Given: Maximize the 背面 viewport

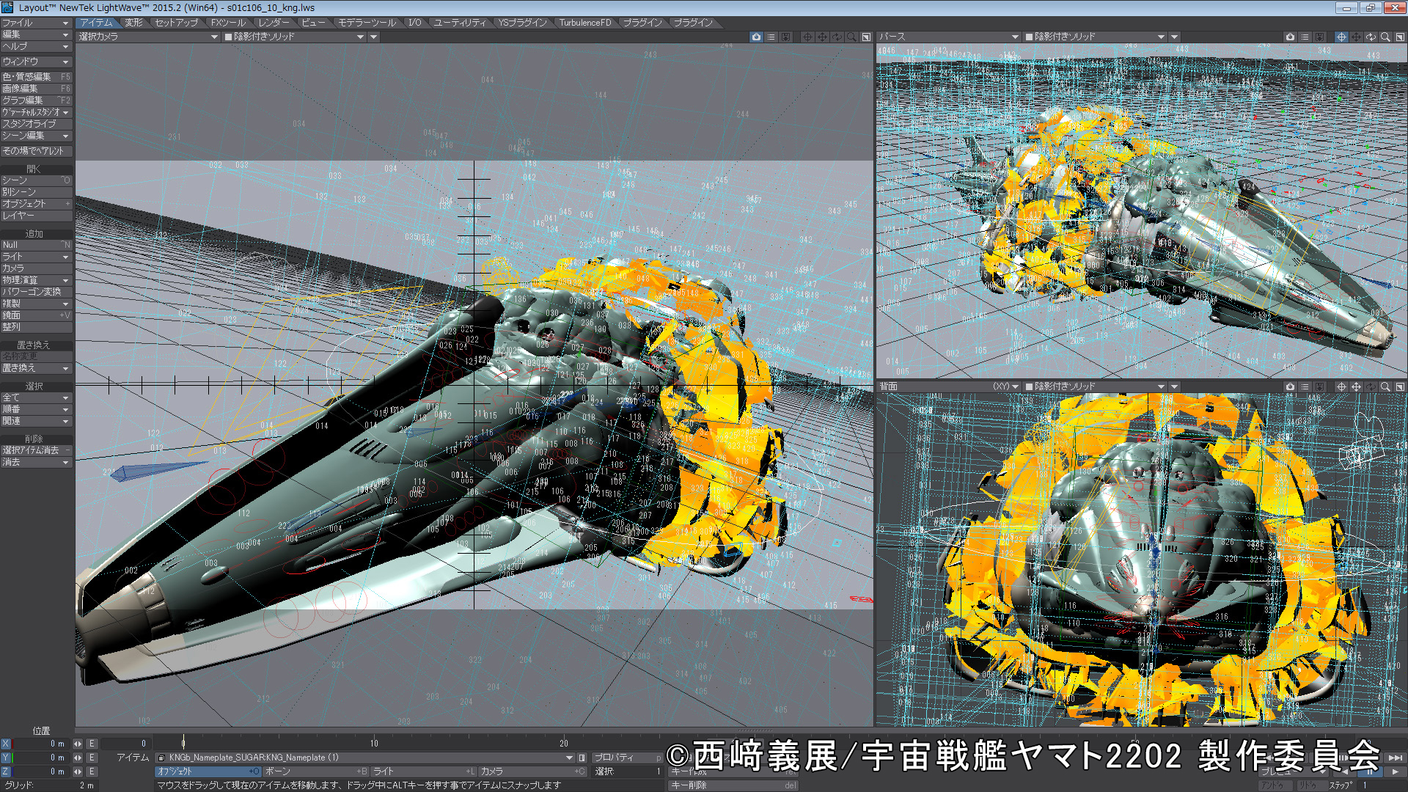Looking at the screenshot, I should click(x=1400, y=386).
